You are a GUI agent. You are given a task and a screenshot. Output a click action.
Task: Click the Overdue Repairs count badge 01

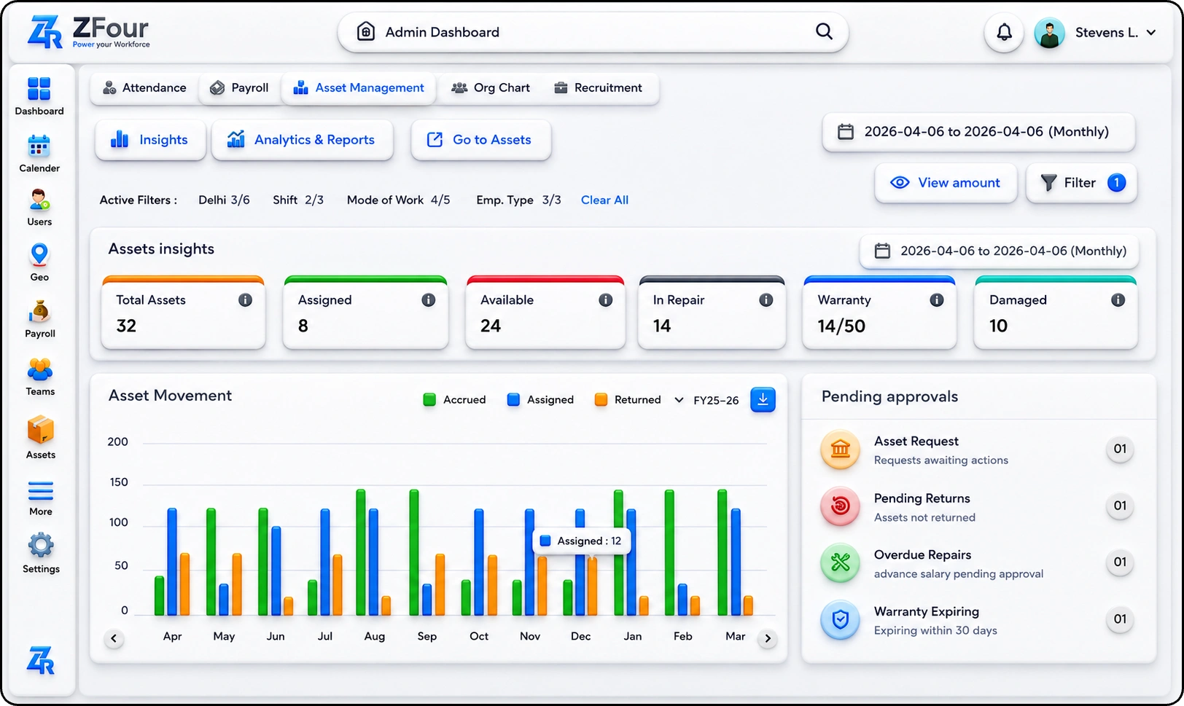1120,562
